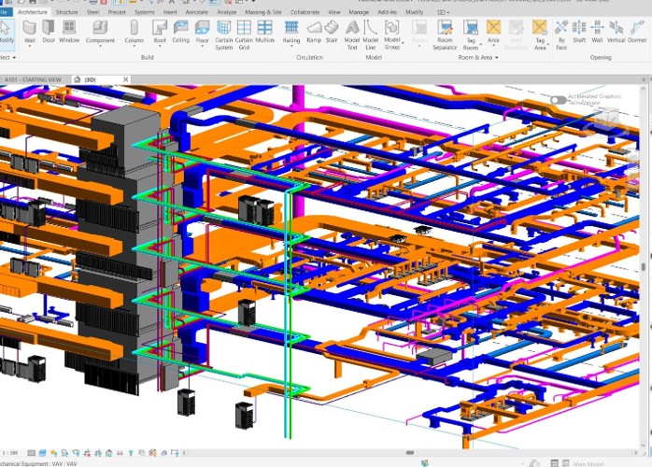Select the Ceiling tool
Viewport: 652px width, 467px height.
click(x=181, y=32)
